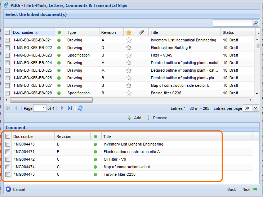The width and height of the screenshot is (263, 197).
Task: Click the green Remove up arrow icon
Action: click(x=148, y=117)
